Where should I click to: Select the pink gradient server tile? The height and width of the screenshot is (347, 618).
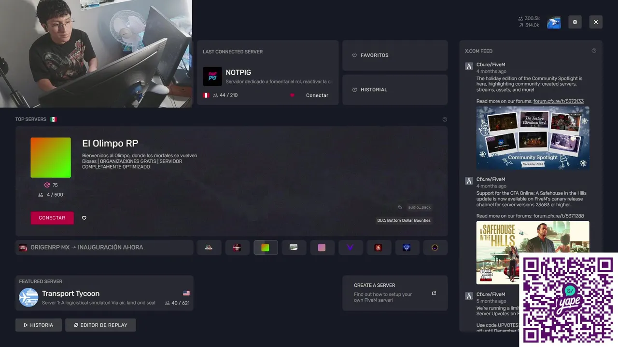coord(322,248)
